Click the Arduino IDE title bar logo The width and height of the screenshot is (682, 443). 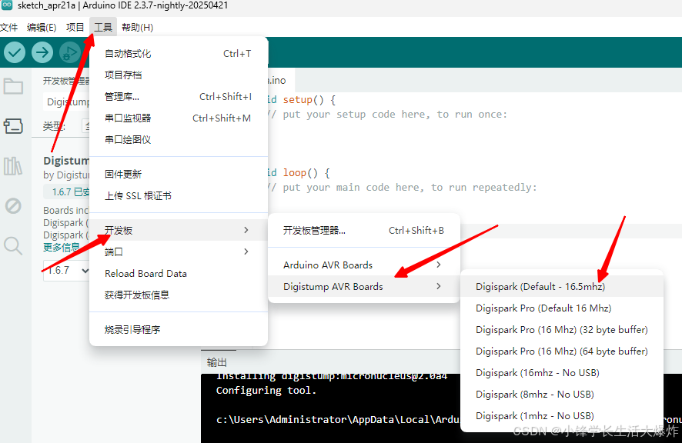pos(6,5)
